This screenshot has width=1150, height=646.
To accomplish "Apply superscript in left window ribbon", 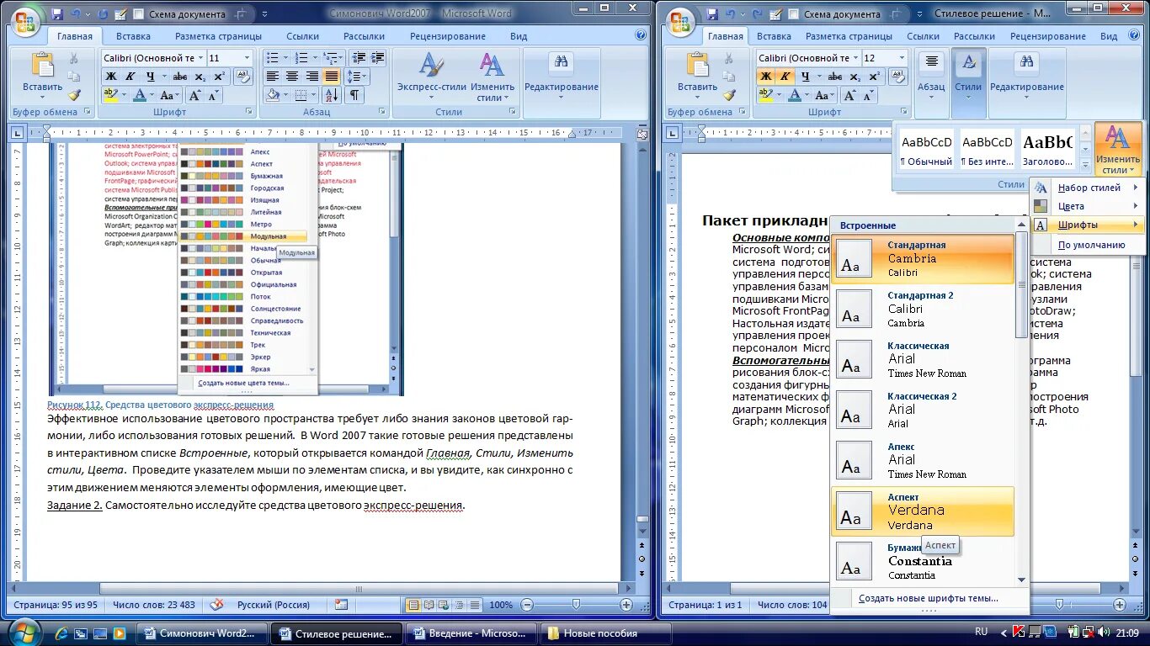I will [219, 77].
